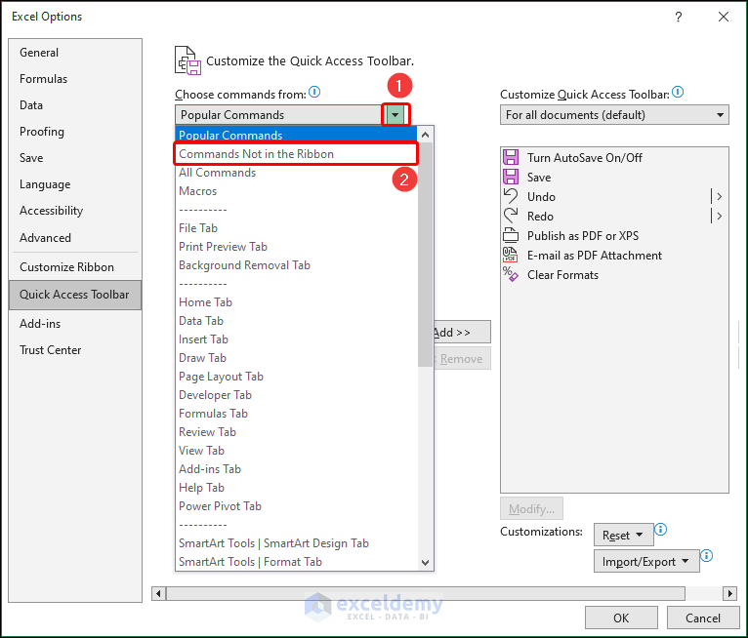Image resolution: width=748 pixels, height=638 pixels.
Task: Click the Turn AutoSave On/Off icon
Action: point(511,157)
